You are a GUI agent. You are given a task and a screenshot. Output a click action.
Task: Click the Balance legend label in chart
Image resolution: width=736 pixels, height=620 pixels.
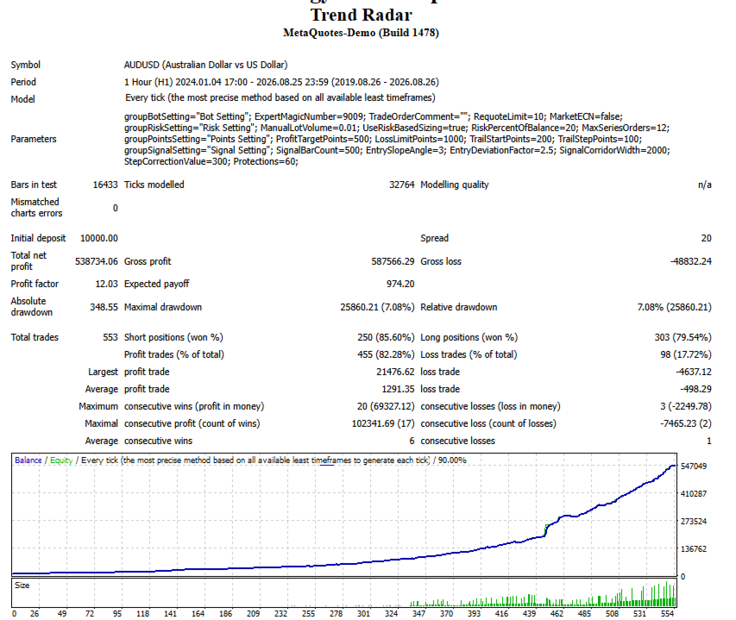coord(28,460)
